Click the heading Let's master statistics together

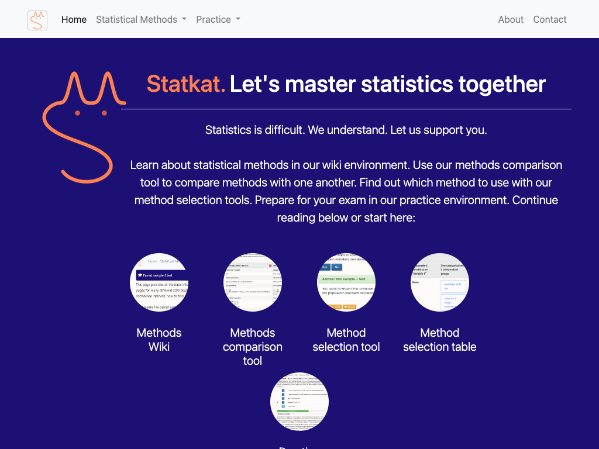click(387, 84)
